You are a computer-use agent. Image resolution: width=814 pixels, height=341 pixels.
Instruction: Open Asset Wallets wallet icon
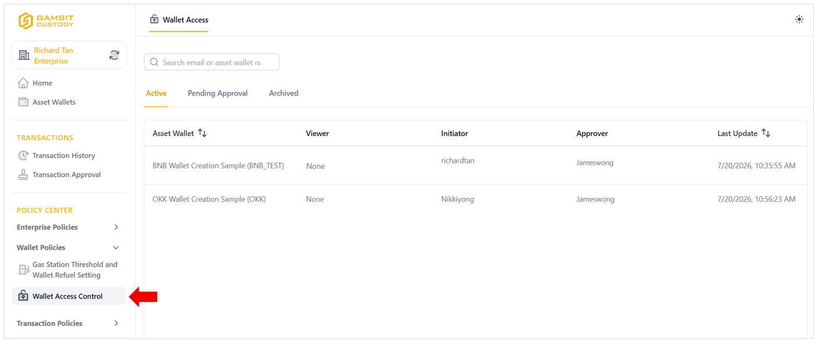tap(23, 102)
